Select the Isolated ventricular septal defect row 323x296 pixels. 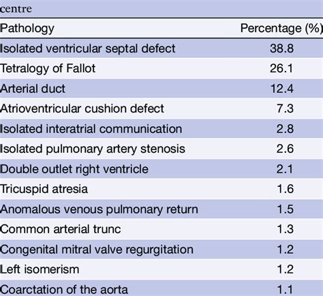[x=161, y=48]
